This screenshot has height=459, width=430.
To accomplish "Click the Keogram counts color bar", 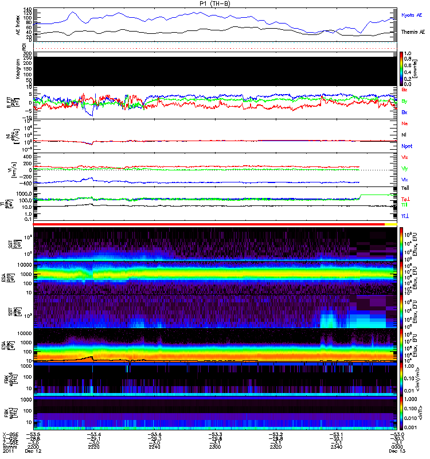I will tap(401, 69).
